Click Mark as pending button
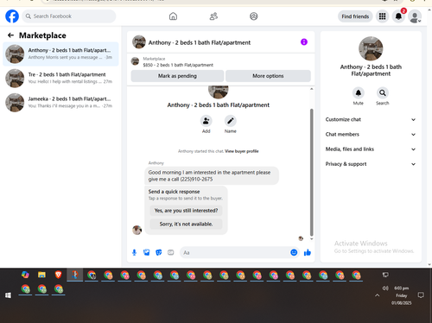 [x=177, y=76]
